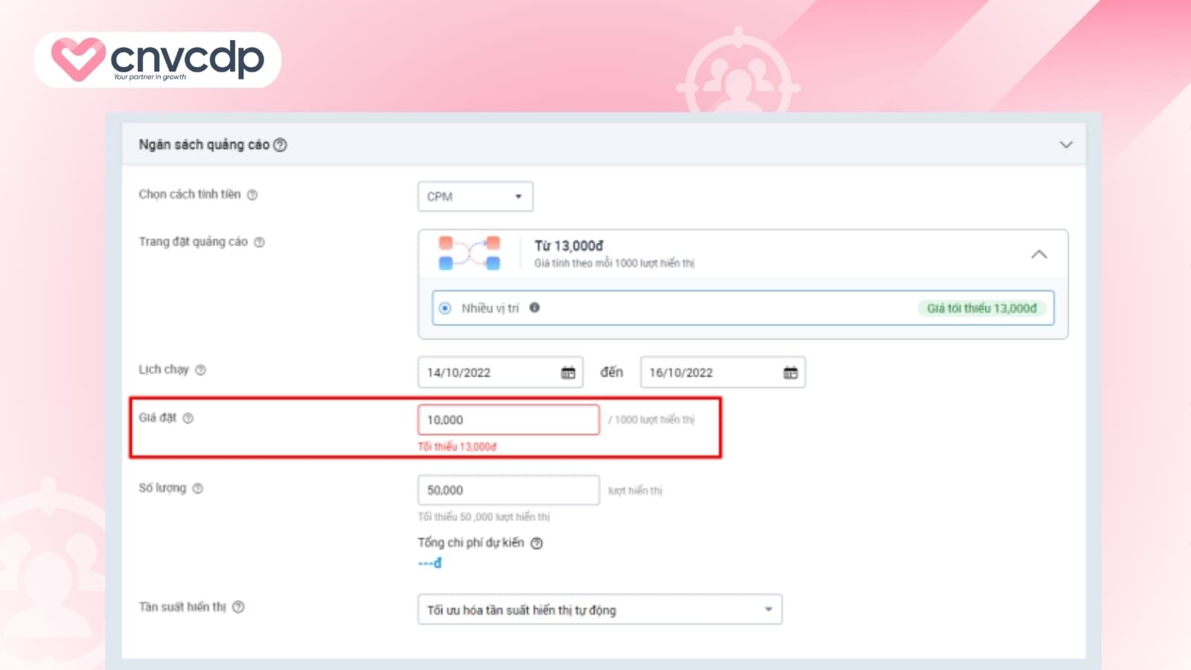Click the help icon next to "Chọn cách tính tiền"
Viewport: 1191px width, 670px height.
click(x=252, y=194)
